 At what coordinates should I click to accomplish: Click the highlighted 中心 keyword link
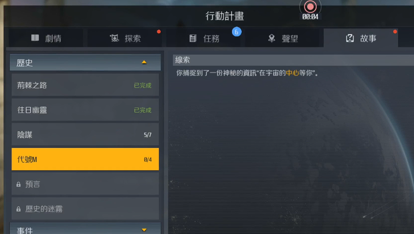pos(292,73)
